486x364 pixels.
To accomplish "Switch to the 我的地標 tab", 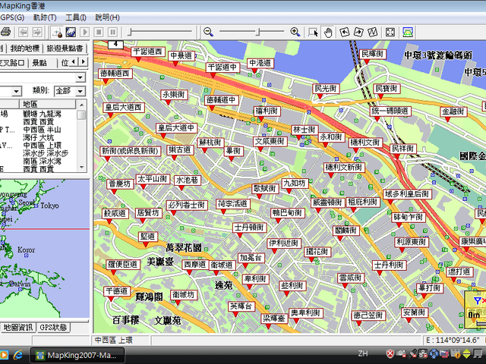I will (x=25, y=49).
